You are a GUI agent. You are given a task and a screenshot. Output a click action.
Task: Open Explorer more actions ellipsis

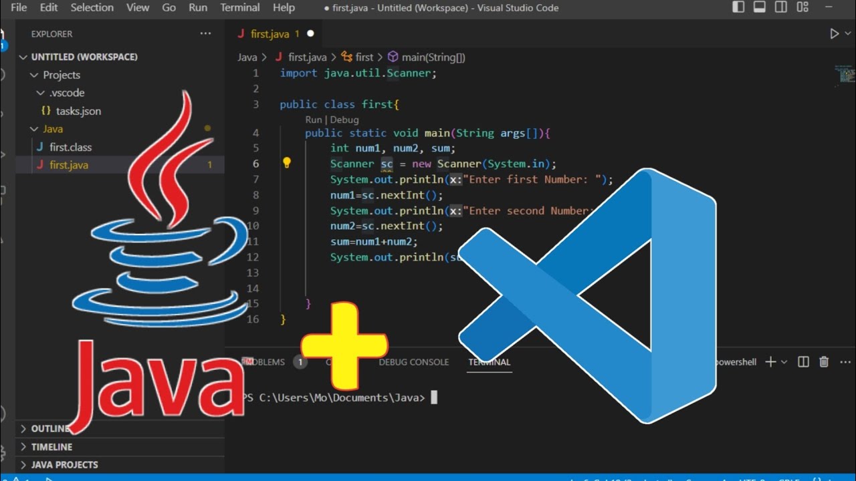[205, 33]
